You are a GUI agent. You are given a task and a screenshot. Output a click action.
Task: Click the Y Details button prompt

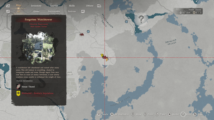click(103, 114)
